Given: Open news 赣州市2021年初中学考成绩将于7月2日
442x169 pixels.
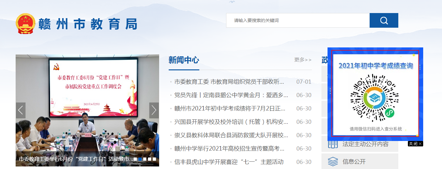Looking at the screenshot, I should click(x=230, y=109).
